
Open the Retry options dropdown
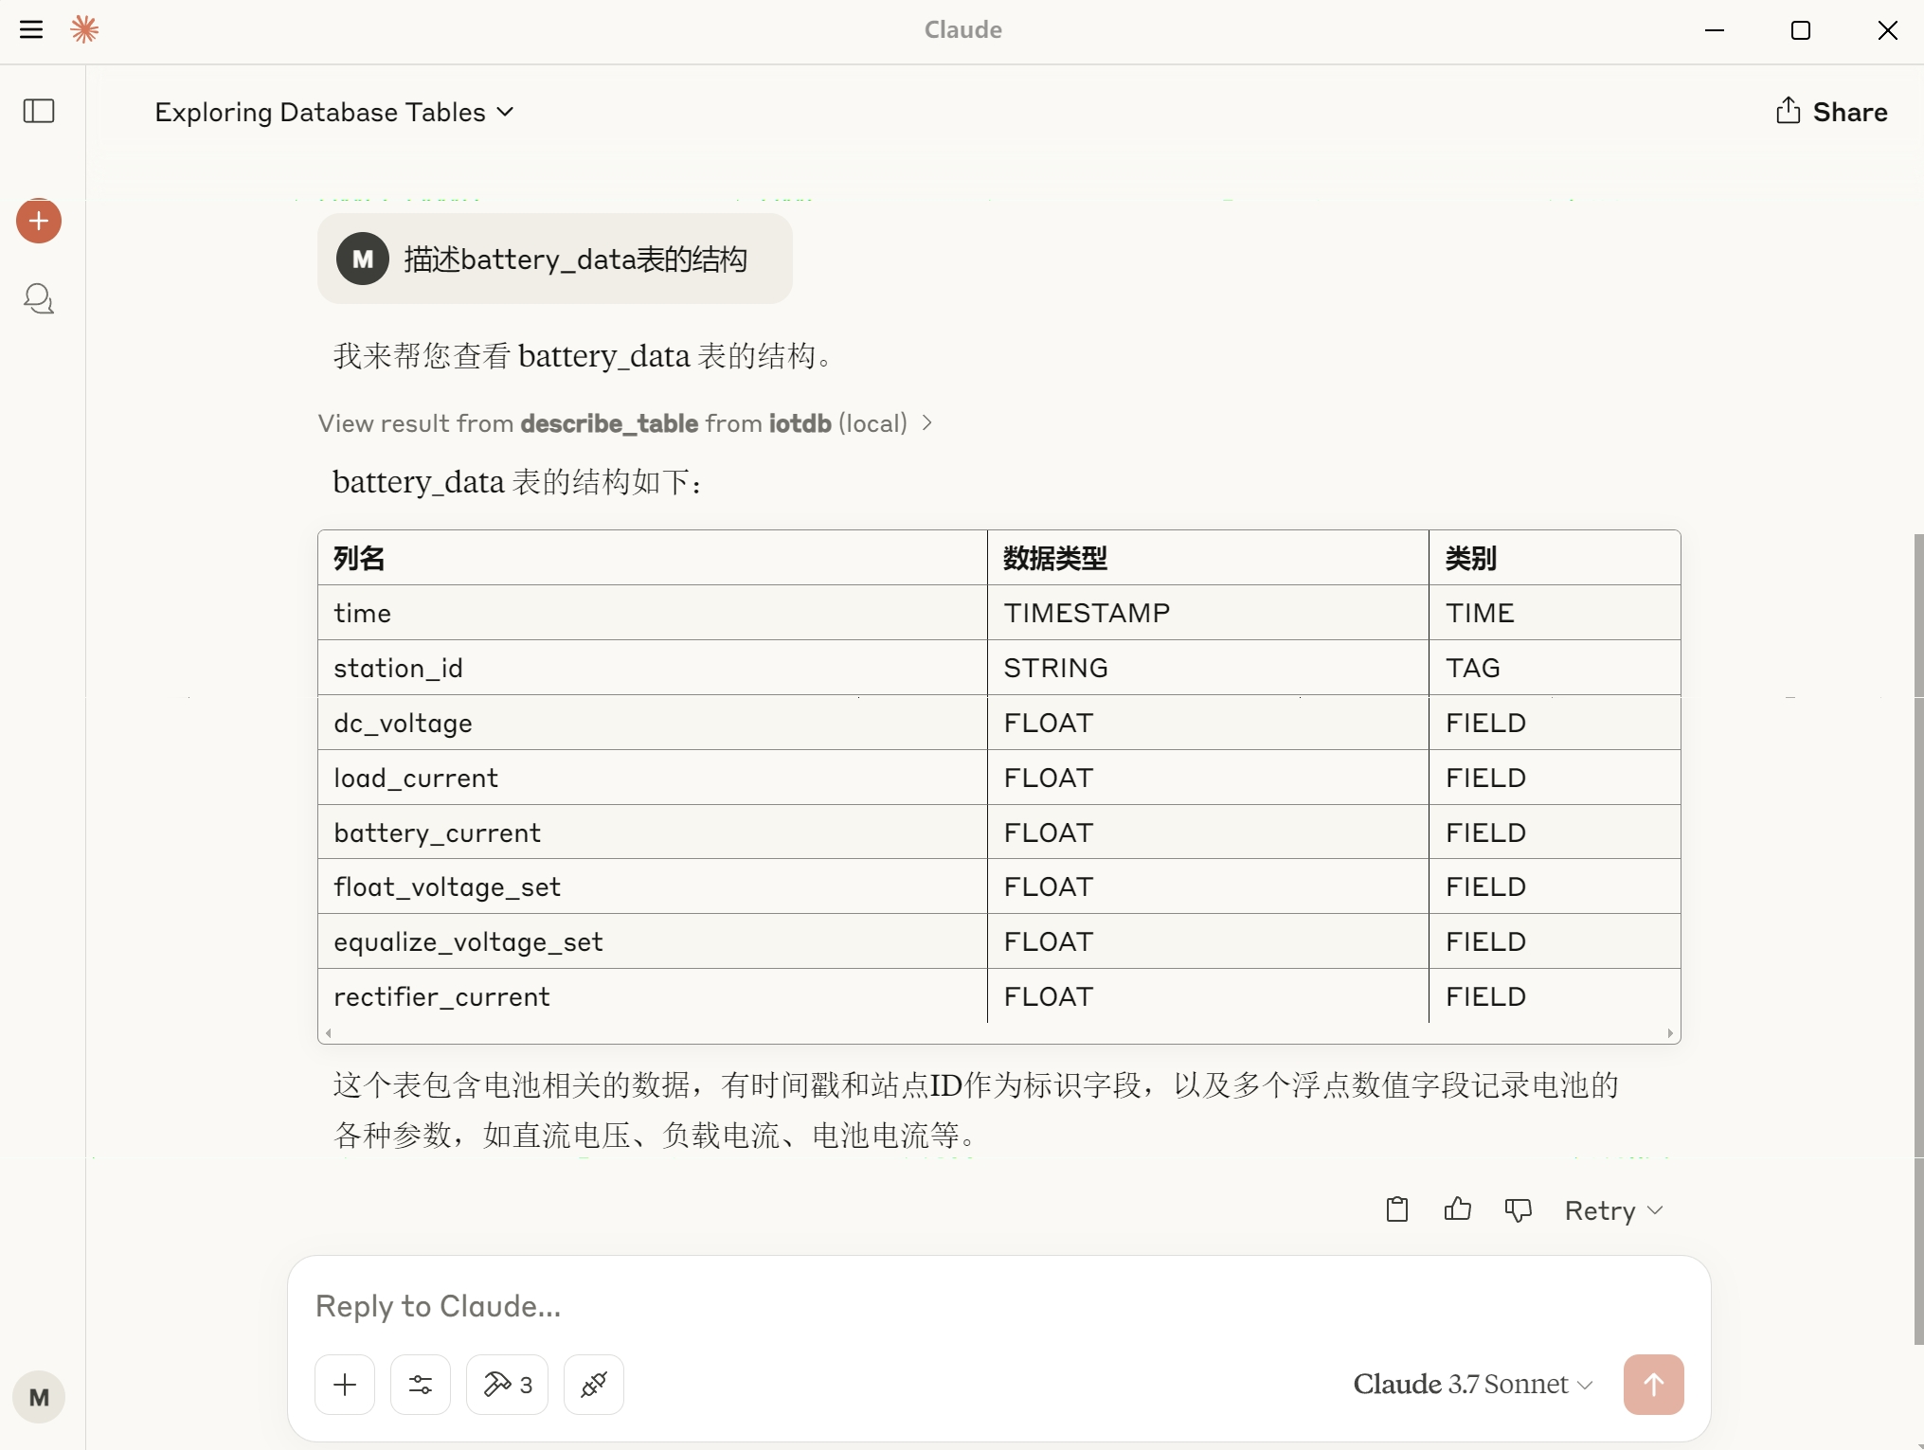click(1611, 1209)
